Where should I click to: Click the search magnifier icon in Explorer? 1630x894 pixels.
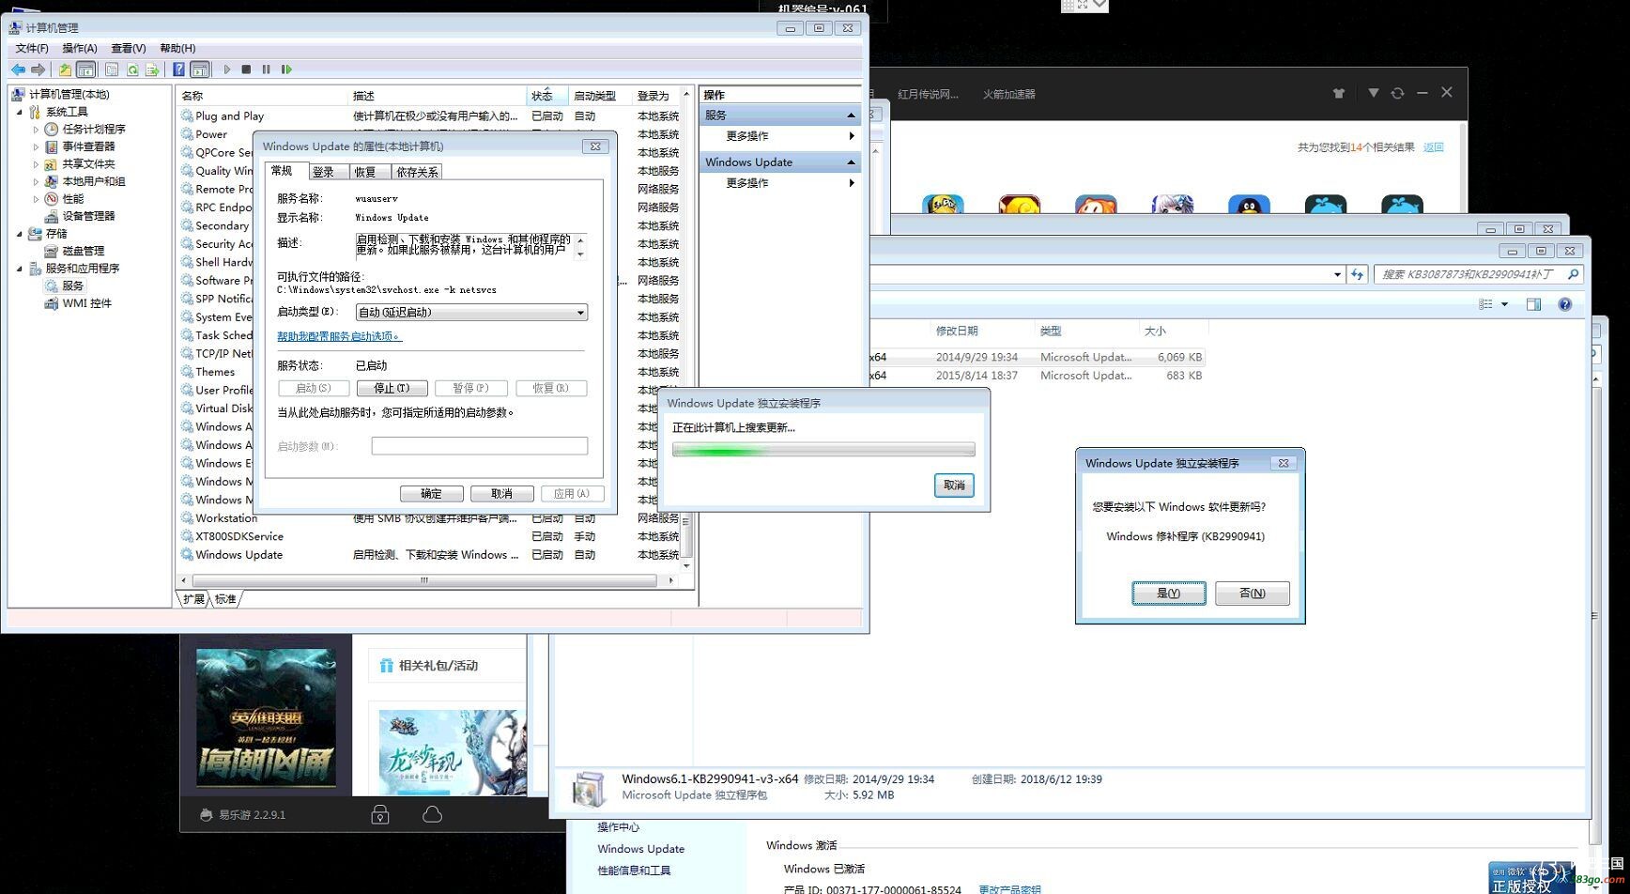(x=1574, y=274)
